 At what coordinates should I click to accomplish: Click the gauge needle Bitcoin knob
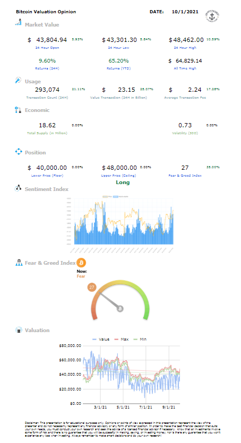(120, 309)
